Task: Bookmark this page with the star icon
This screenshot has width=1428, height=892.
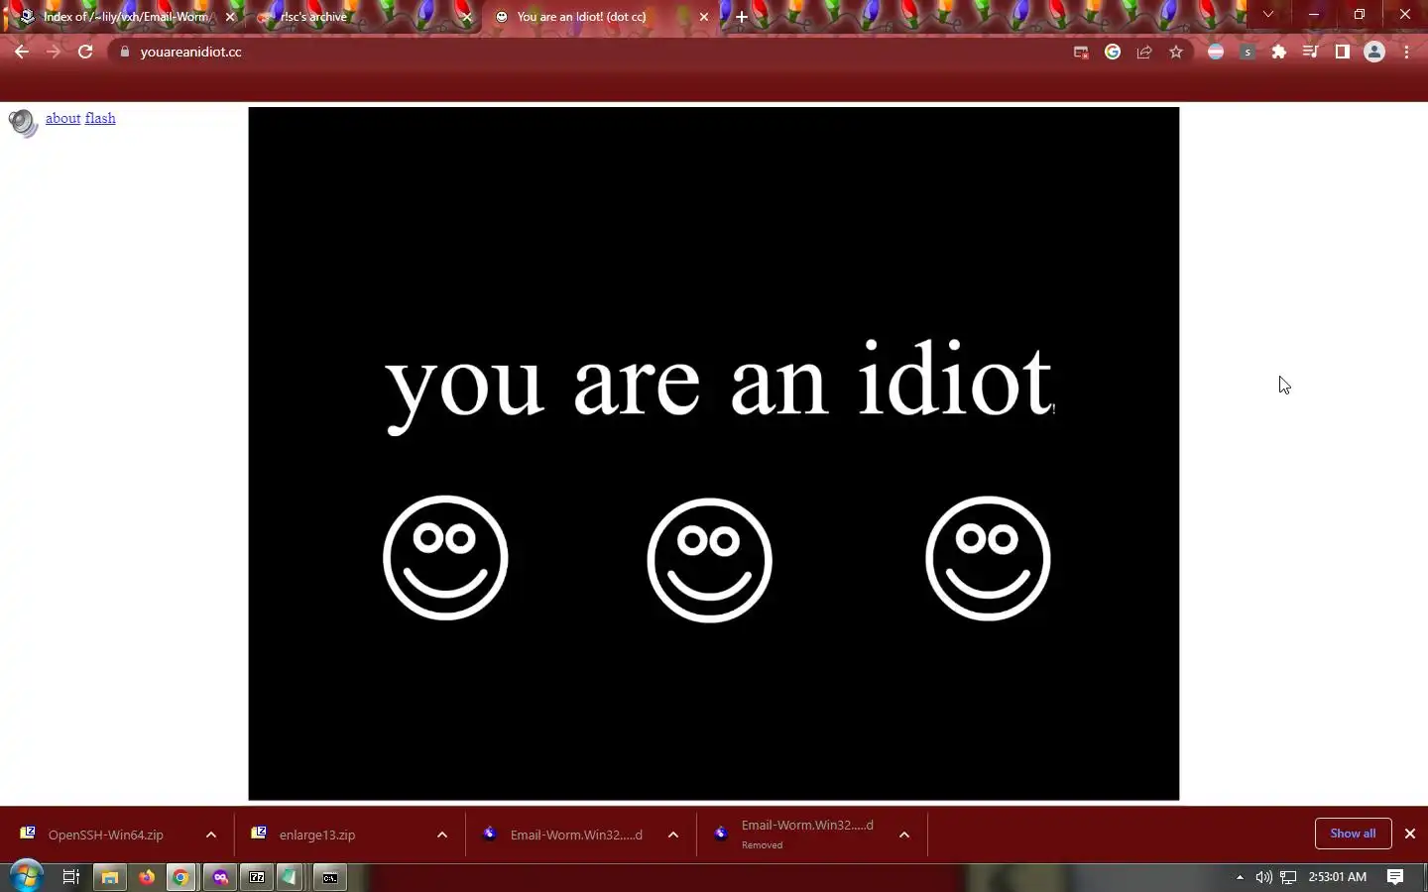Action: [1176, 52]
